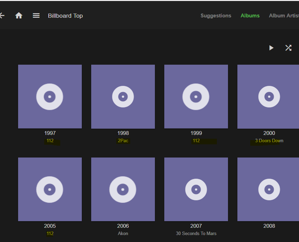
Task: Click the 3 Doors Down artist link
Action: [269, 141]
